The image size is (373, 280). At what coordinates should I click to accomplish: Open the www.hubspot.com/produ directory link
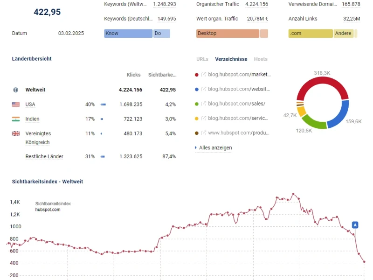pyautogui.click(x=239, y=133)
